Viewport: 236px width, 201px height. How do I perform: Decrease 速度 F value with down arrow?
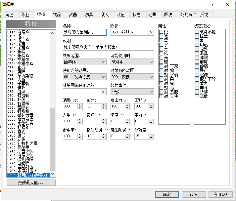127,123
